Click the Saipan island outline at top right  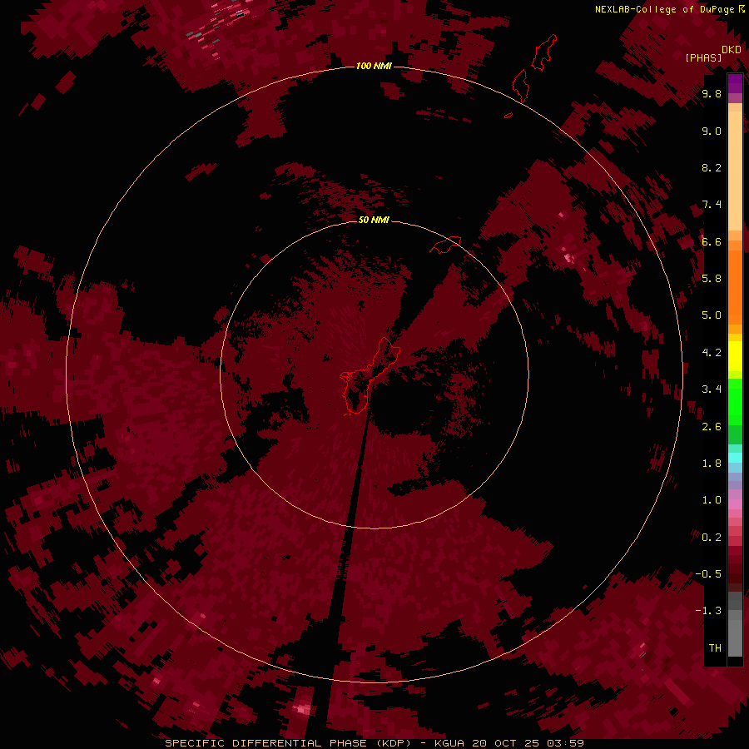tap(544, 52)
